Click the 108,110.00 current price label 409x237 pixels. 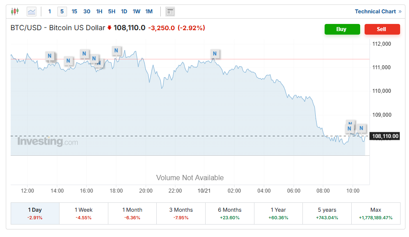[385, 136]
